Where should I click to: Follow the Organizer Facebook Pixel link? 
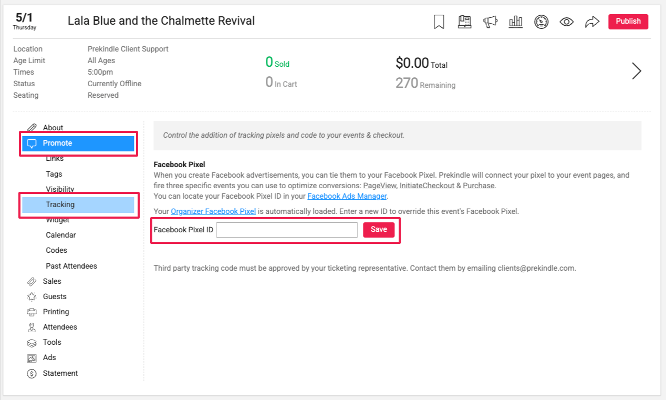coord(213,211)
